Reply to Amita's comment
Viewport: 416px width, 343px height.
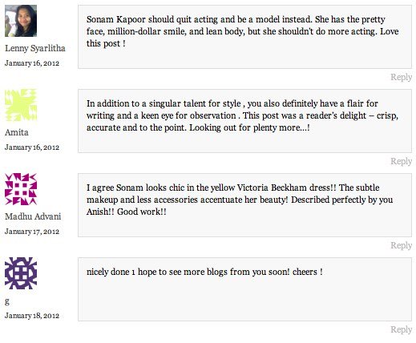[x=401, y=161]
